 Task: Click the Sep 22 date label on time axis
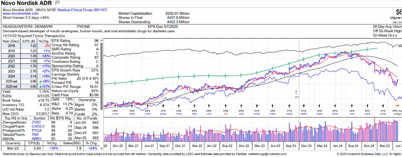(226, 146)
